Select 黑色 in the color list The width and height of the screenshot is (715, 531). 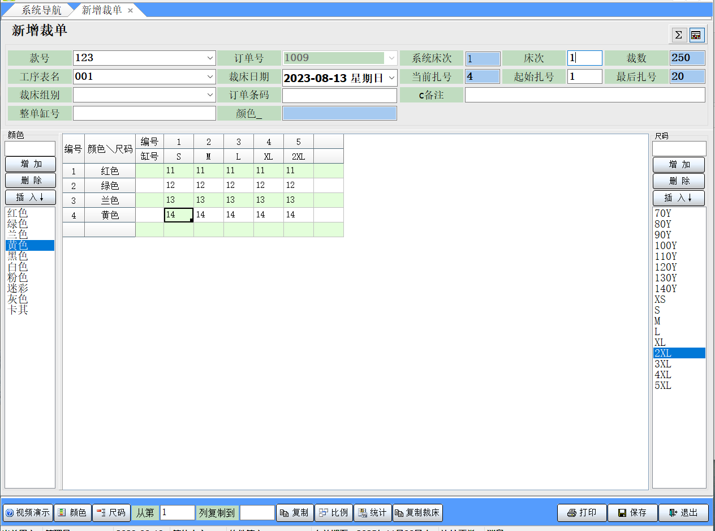coord(18,256)
